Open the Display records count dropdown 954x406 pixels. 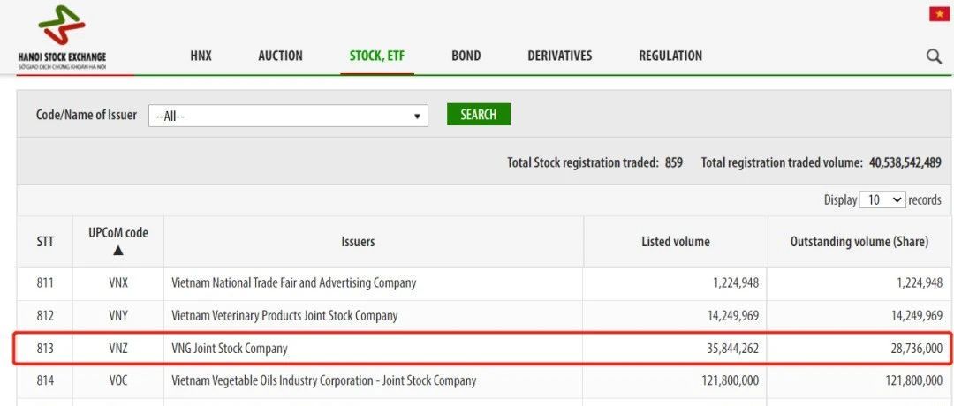tap(883, 200)
